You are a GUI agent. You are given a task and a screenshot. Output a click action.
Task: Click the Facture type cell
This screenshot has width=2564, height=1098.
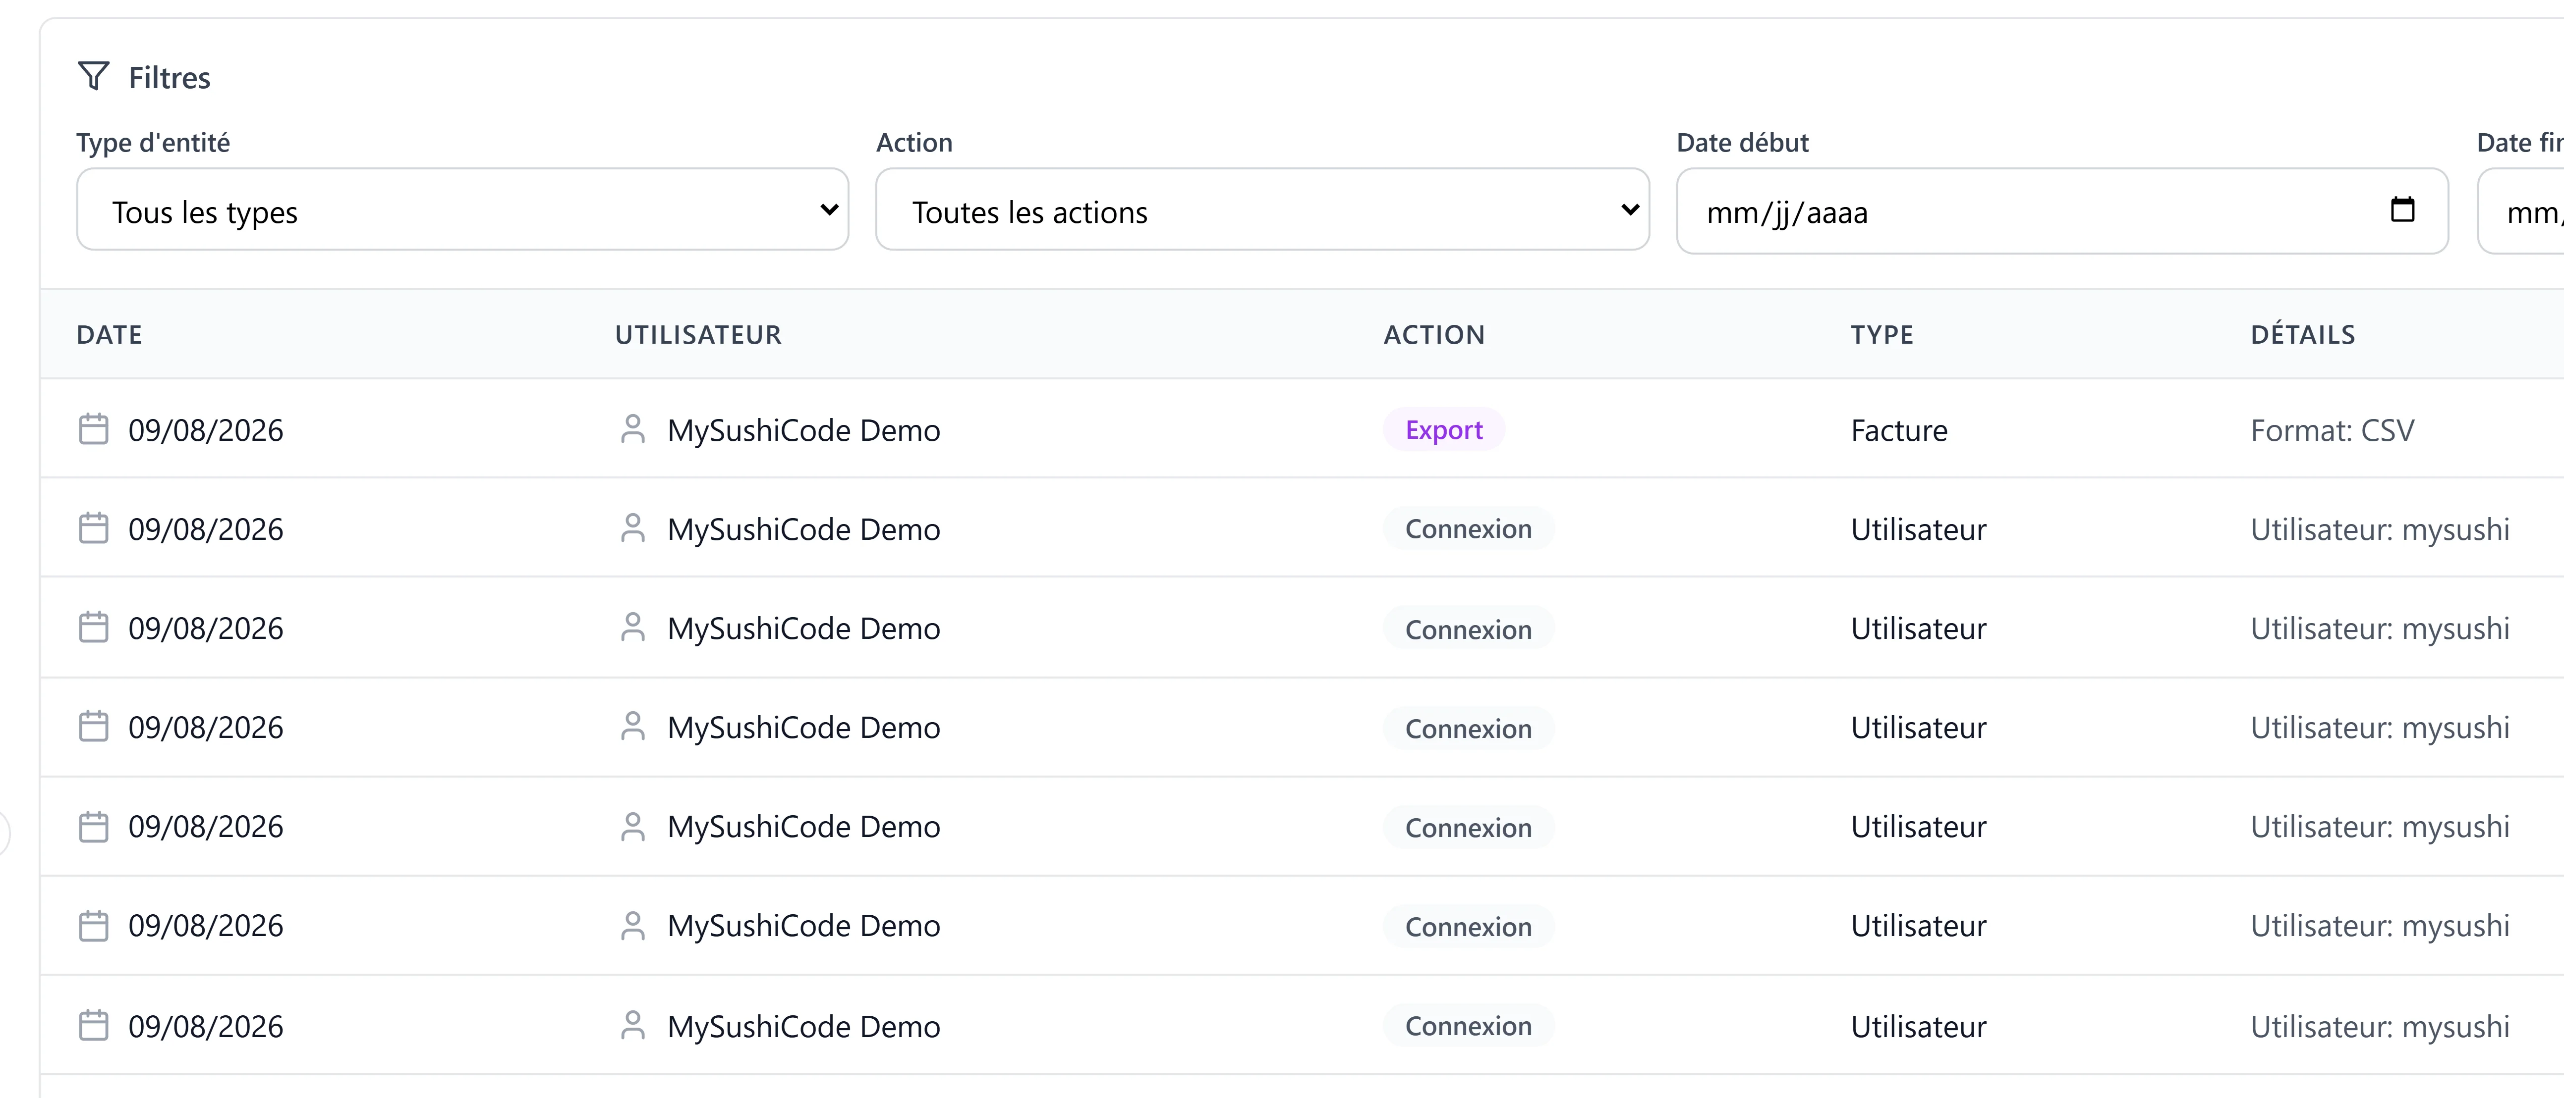pyautogui.click(x=1899, y=431)
